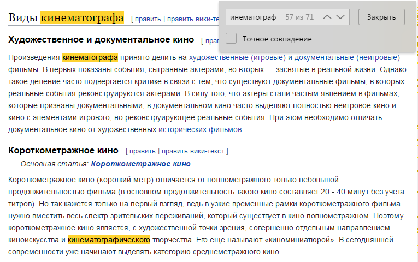This screenshot has width=418, height=262.
Task: Click the Виды кинематографа heading
Action: pos(66,17)
